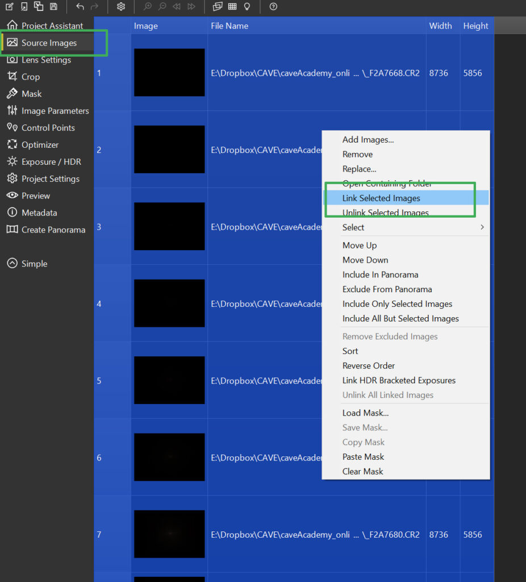Choose Reverse Order menu entry

tap(406, 365)
